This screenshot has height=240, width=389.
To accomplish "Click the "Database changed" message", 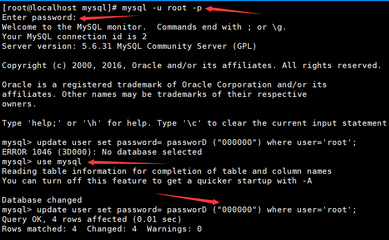I will coord(42,200).
